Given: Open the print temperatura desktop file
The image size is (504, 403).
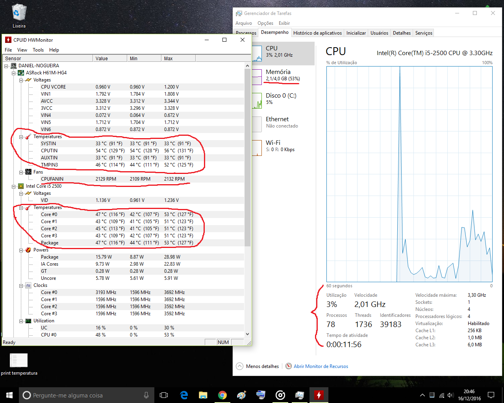Looking at the screenshot, I should pyautogui.click(x=19, y=364).
